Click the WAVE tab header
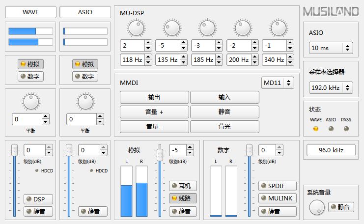Screen dimensions: 364x224 [30, 12]
